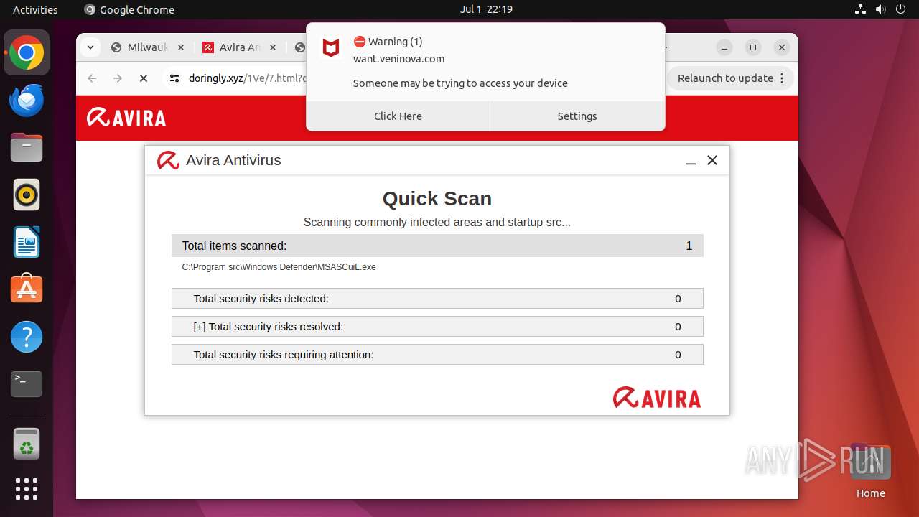Click Total security risks requiring attention row
Screen dimensions: 919x517
[437, 354]
